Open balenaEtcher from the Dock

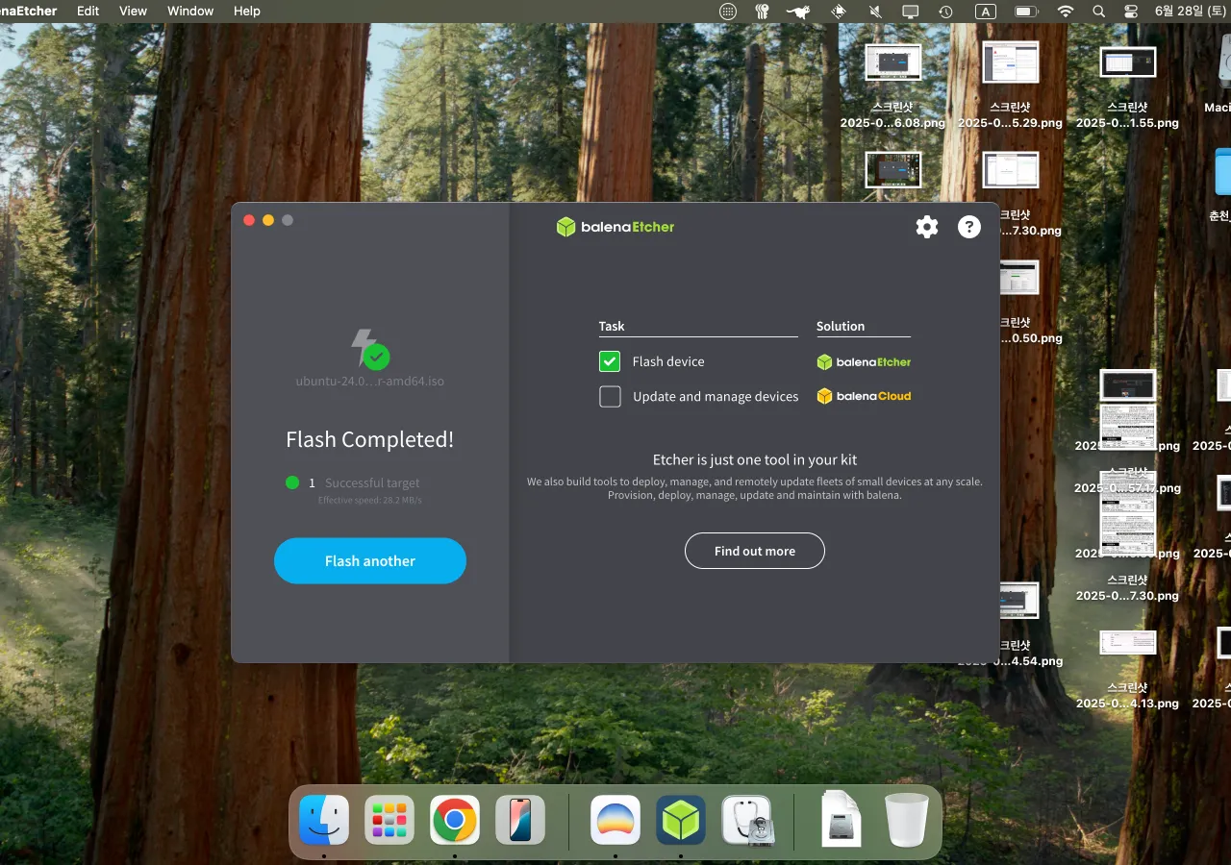(x=681, y=820)
